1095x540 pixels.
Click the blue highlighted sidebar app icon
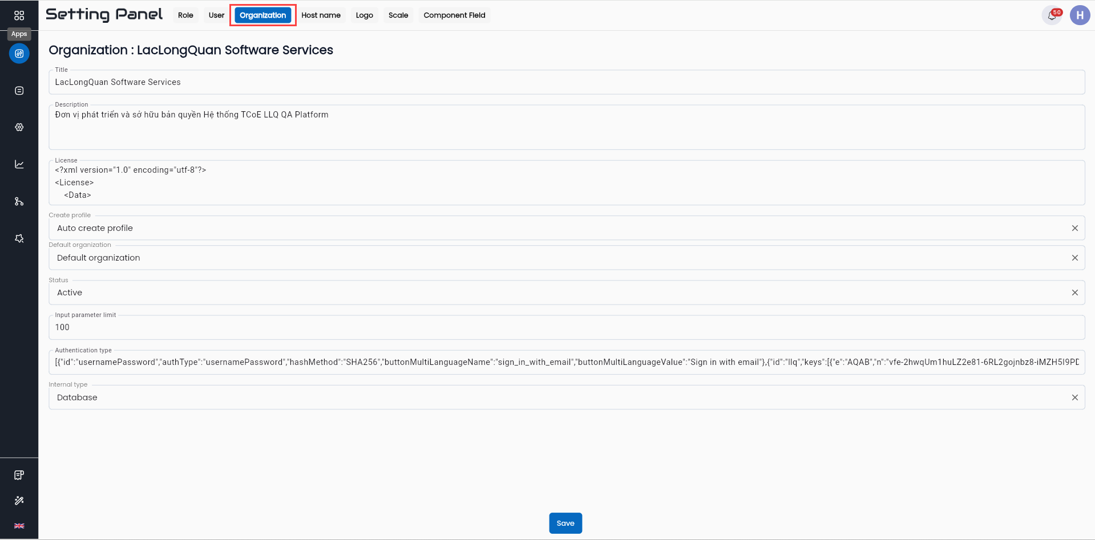coord(19,54)
